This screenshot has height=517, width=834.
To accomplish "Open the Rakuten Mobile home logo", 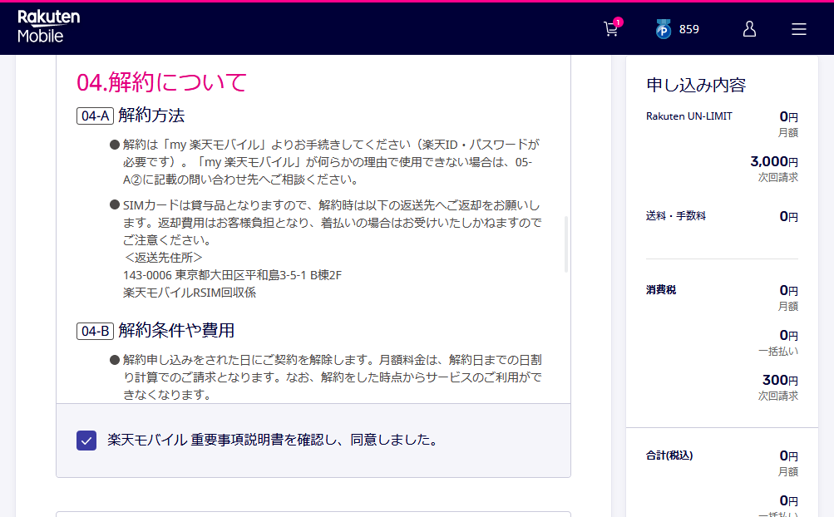I will 48,27.
